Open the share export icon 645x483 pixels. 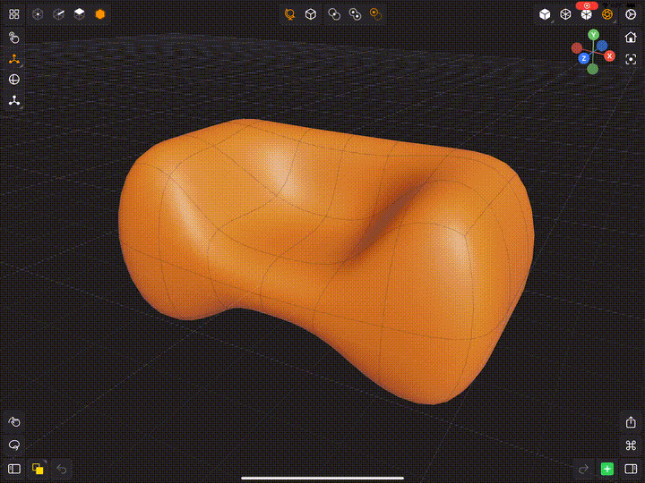pos(631,422)
